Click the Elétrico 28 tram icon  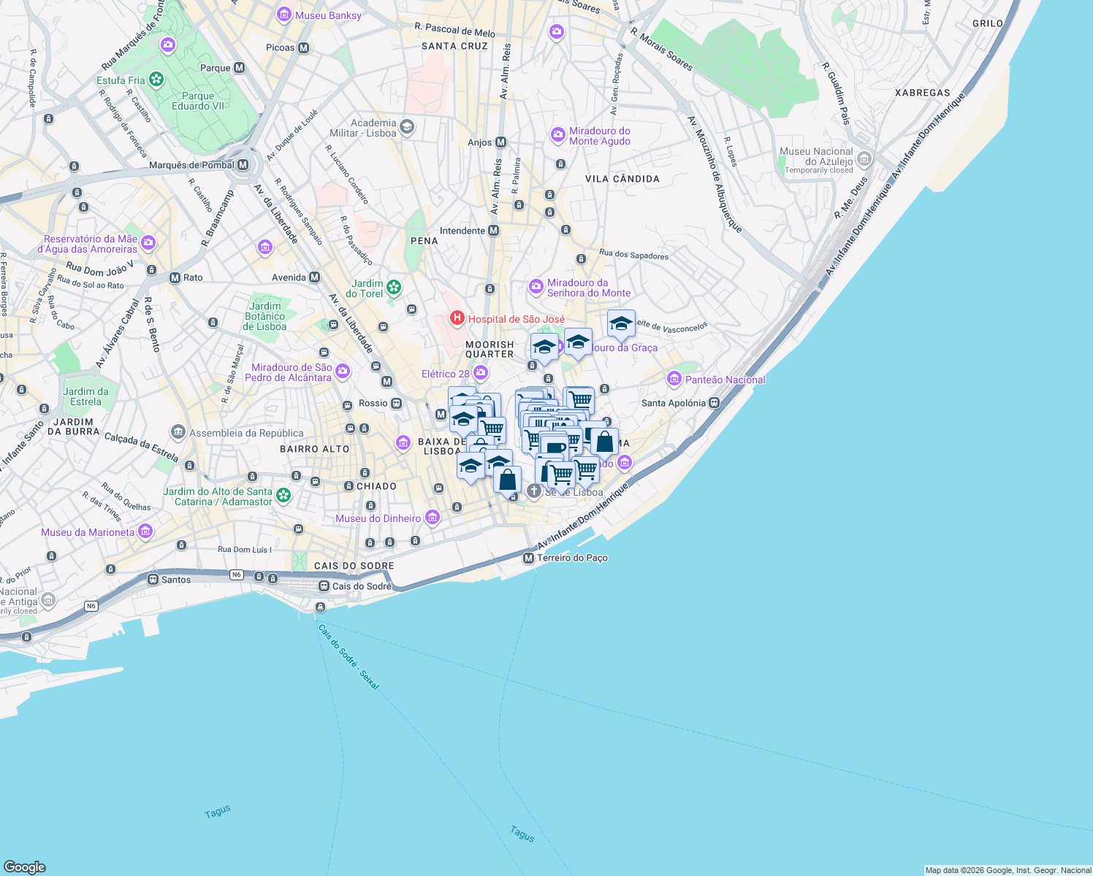pyautogui.click(x=480, y=372)
